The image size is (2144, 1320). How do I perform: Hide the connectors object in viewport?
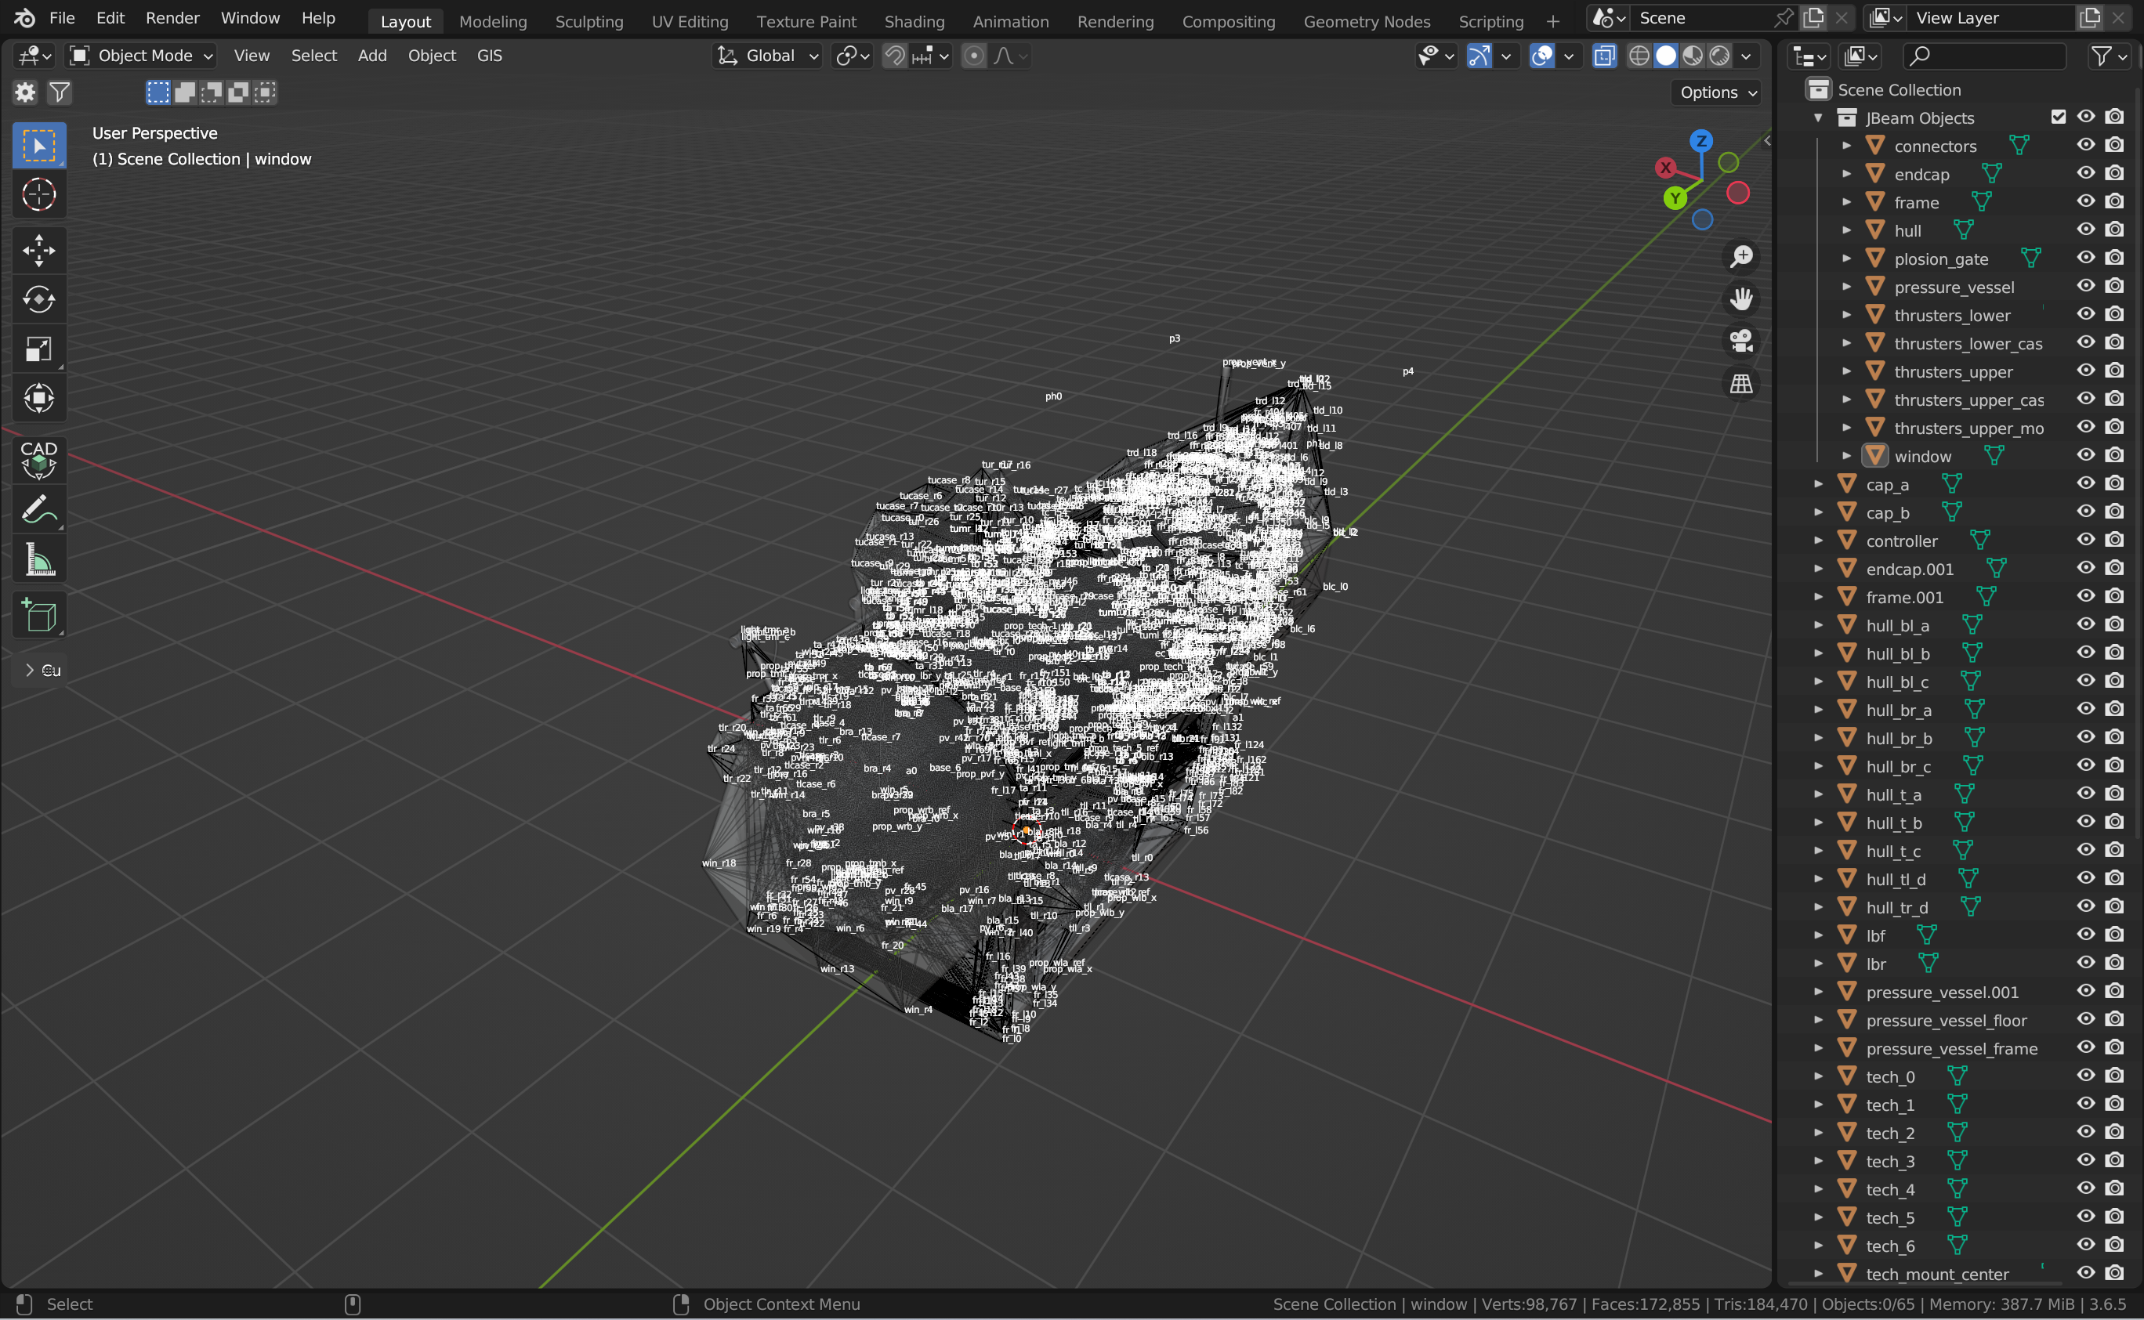click(x=2085, y=145)
